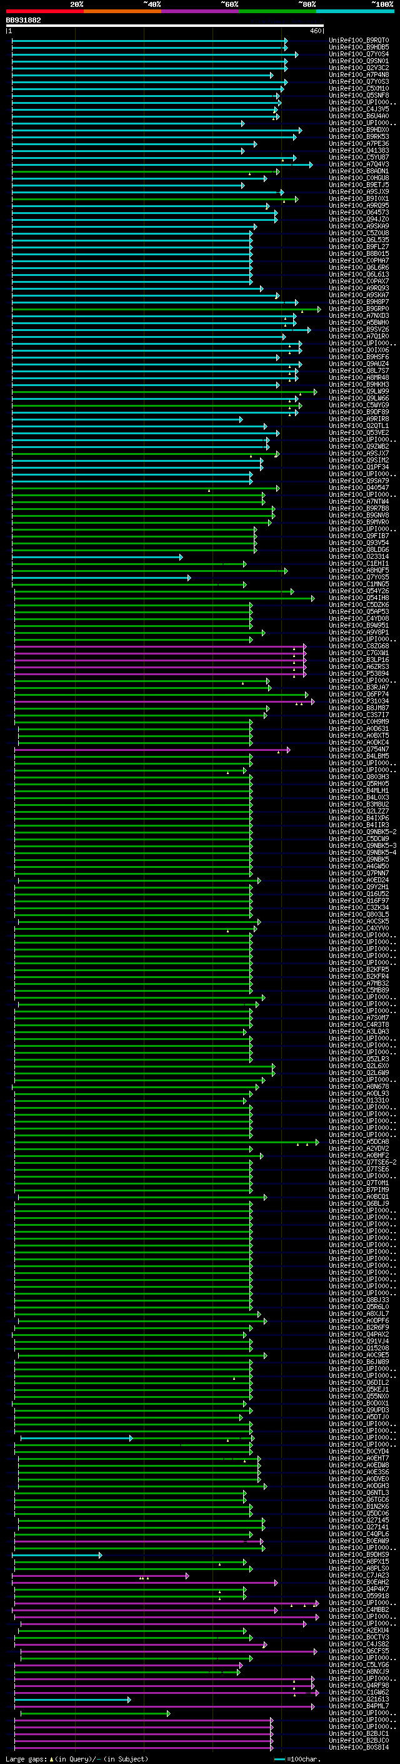Click the green ~80% identity legend segment
Image resolution: width=400 pixels, height=1764 pixels.
coord(277,11)
